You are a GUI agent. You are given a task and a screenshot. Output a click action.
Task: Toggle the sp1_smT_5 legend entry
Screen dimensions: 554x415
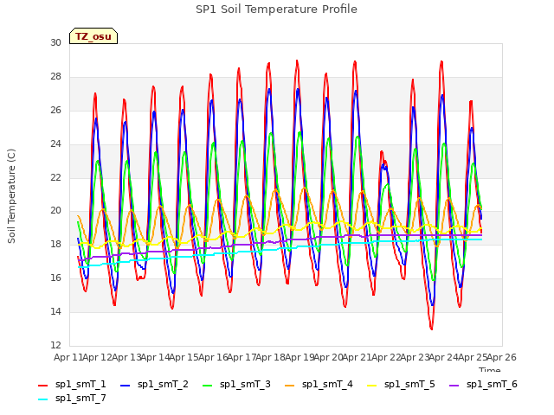point(401,384)
